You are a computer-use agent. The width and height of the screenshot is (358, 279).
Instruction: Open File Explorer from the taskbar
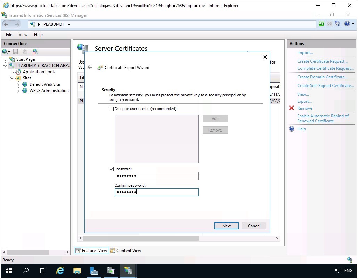(x=77, y=271)
